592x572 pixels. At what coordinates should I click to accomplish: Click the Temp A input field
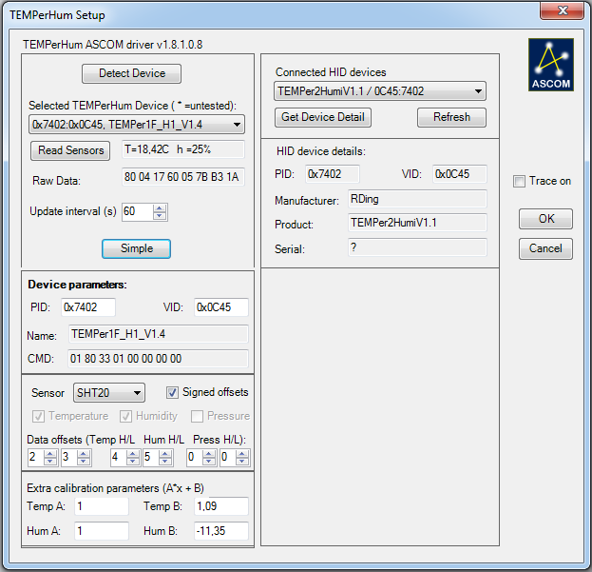[x=102, y=505]
